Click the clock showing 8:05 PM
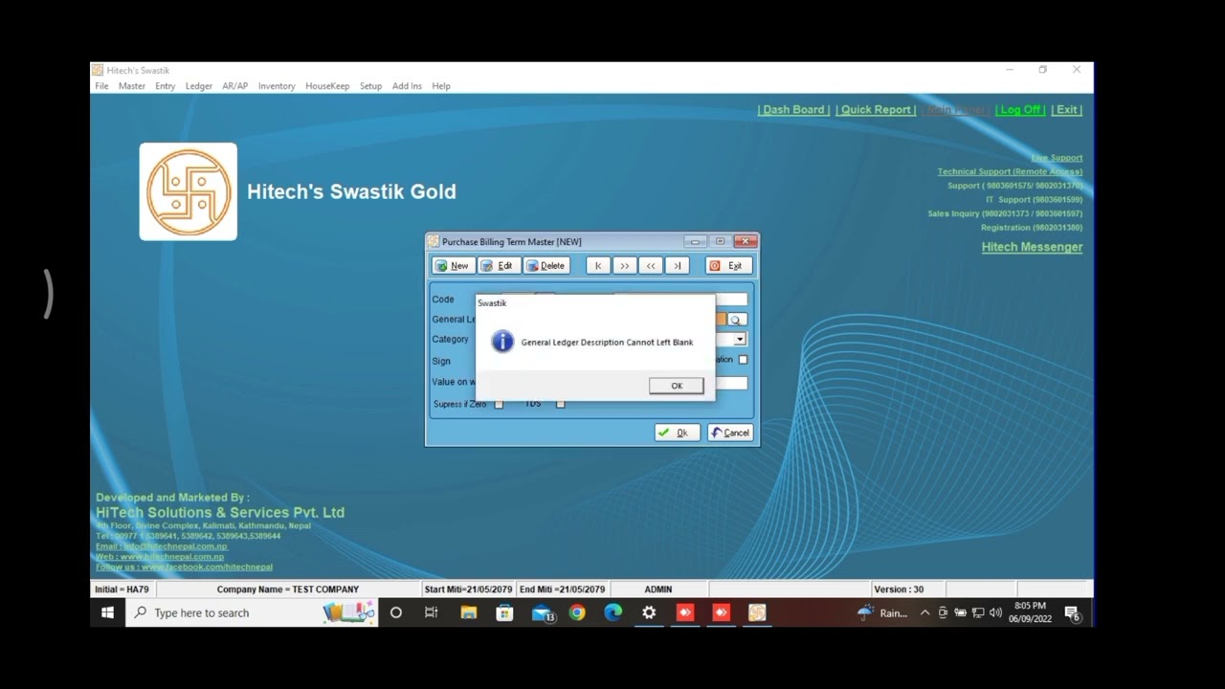The image size is (1225, 689). 1030,612
